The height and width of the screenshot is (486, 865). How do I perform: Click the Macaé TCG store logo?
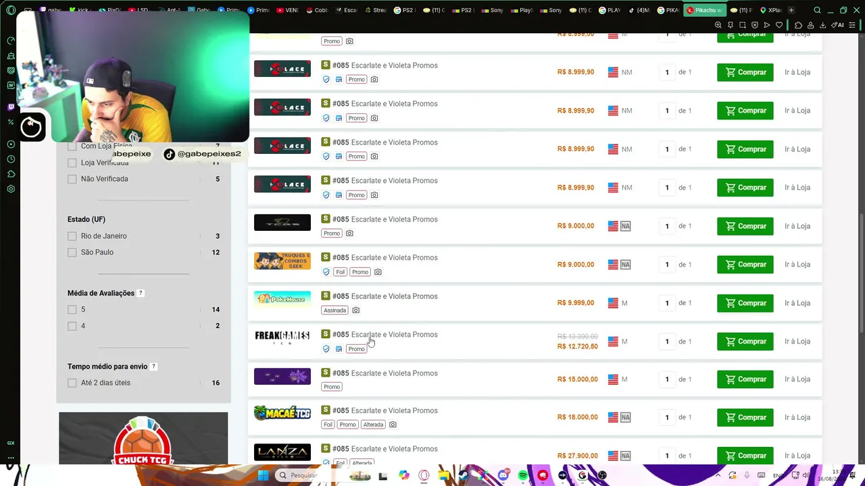[282, 412]
